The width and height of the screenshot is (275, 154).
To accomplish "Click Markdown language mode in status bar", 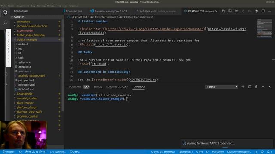I will pyautogui.click(x=218, y=152).
